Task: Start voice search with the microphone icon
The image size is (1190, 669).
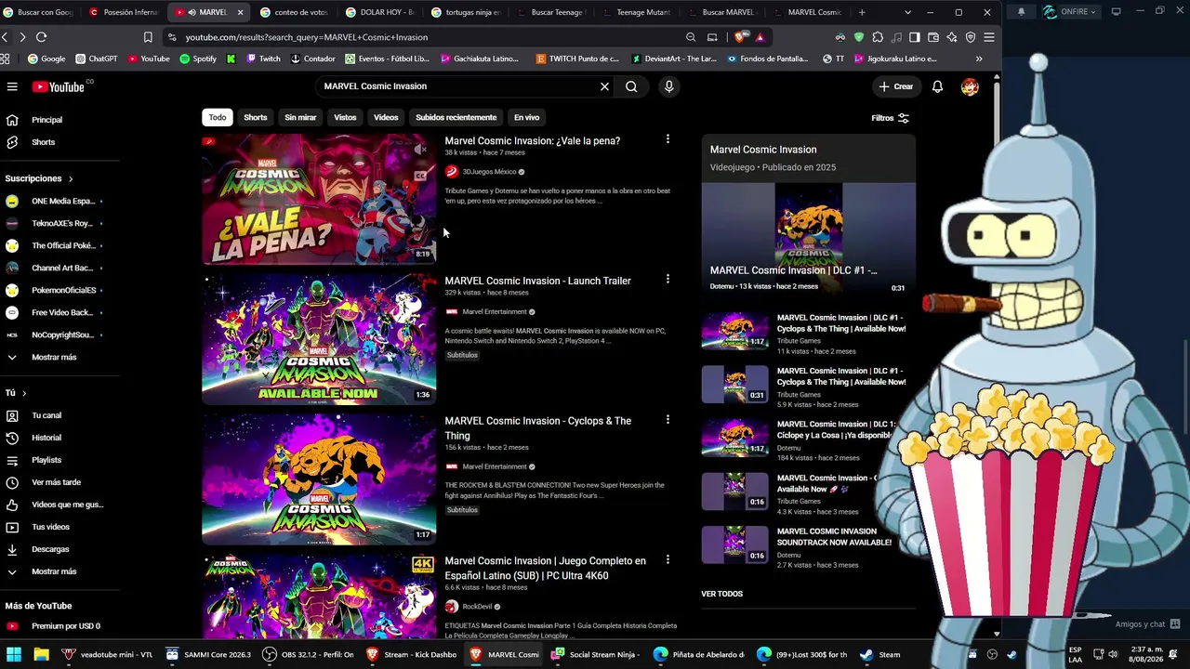Action: pyautogui.click(x=668, y=86)
